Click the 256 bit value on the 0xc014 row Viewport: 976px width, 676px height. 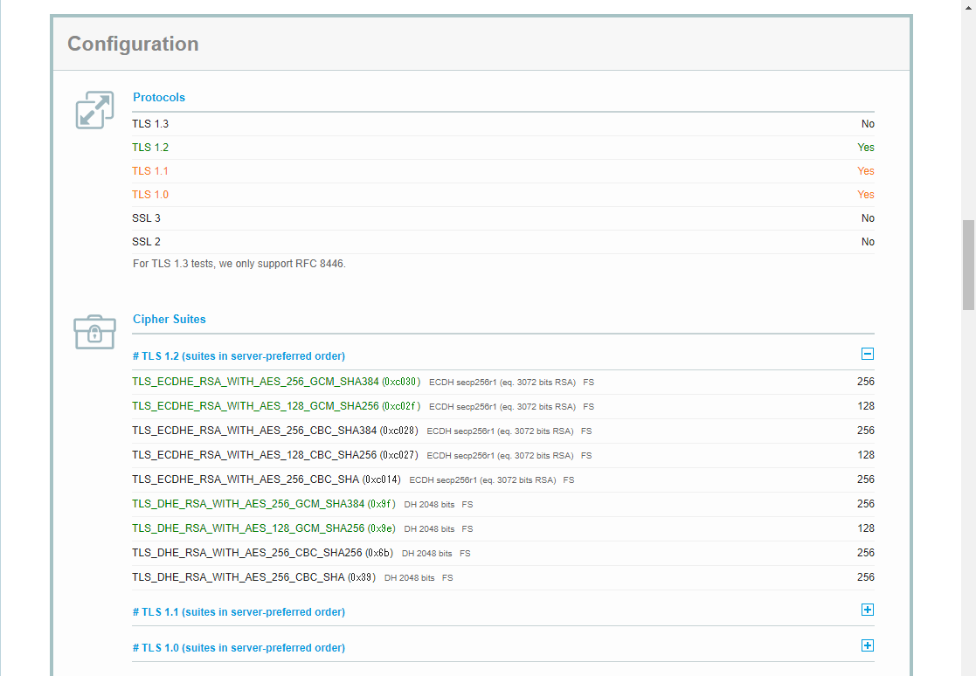click(866, 479)
